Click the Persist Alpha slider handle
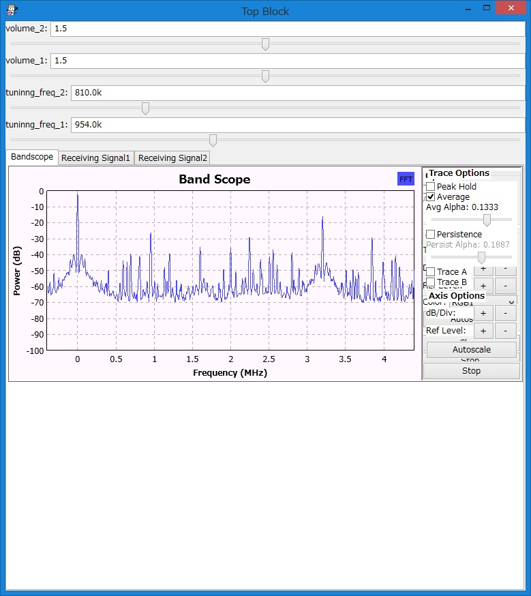Viewport: 531px width, 596px height. click(481, 257)
